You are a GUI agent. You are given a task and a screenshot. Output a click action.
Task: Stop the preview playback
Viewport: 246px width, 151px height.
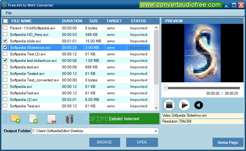[169, 105]
